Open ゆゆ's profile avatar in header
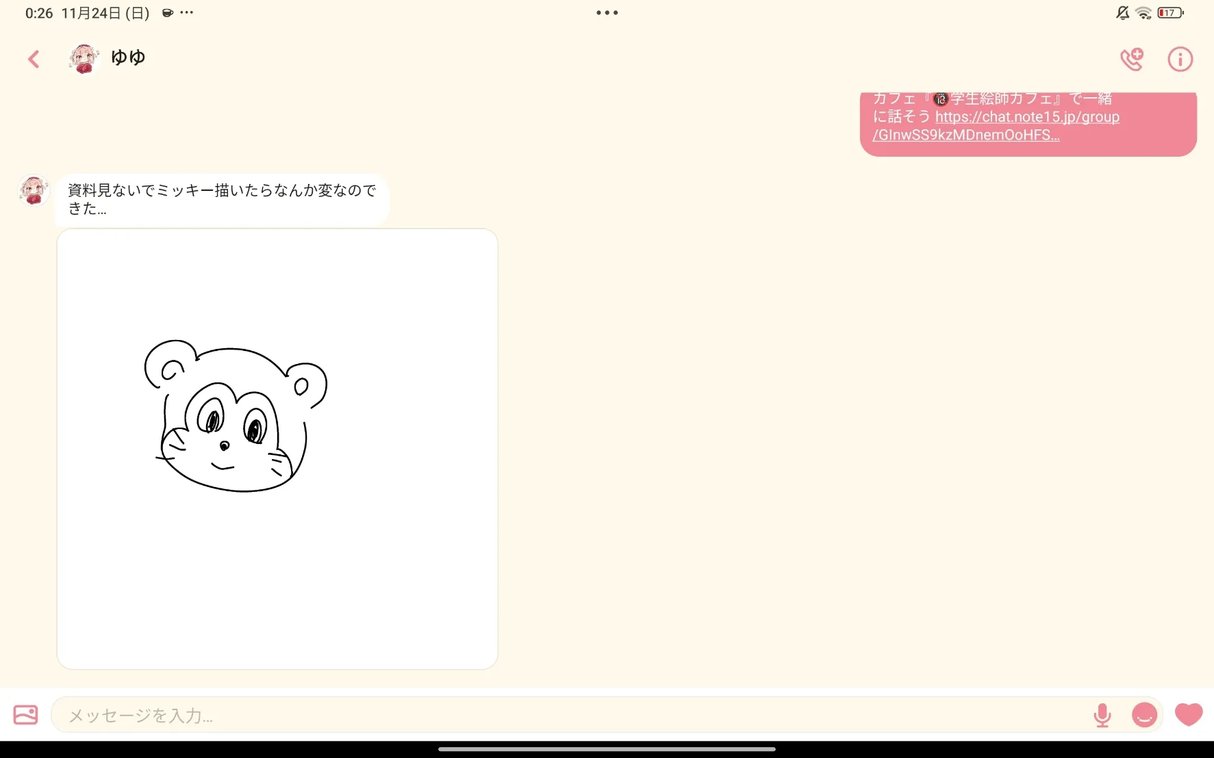This screenshot has width=1214, height=758. (84, 59)
